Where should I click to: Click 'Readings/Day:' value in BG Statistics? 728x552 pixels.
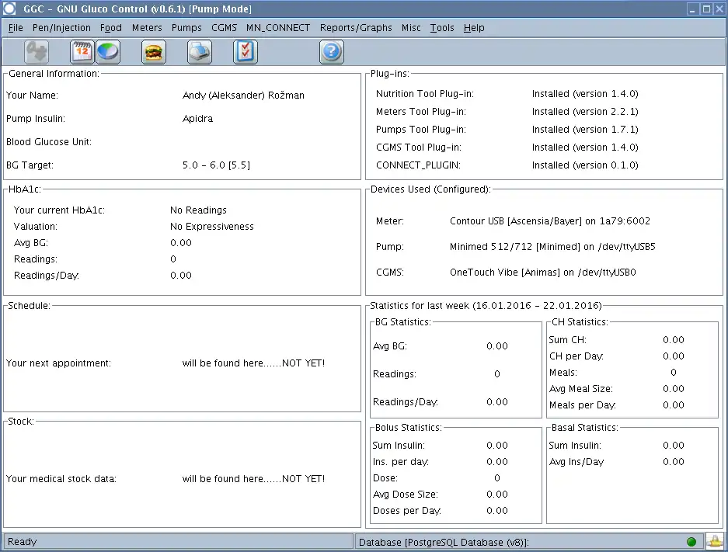[496, 401]
